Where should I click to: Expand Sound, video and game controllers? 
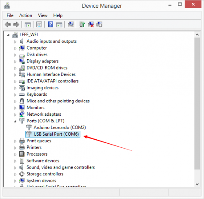15,168
